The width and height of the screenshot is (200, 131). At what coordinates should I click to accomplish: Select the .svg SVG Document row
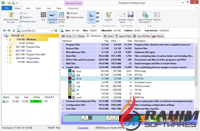(128, 86)
